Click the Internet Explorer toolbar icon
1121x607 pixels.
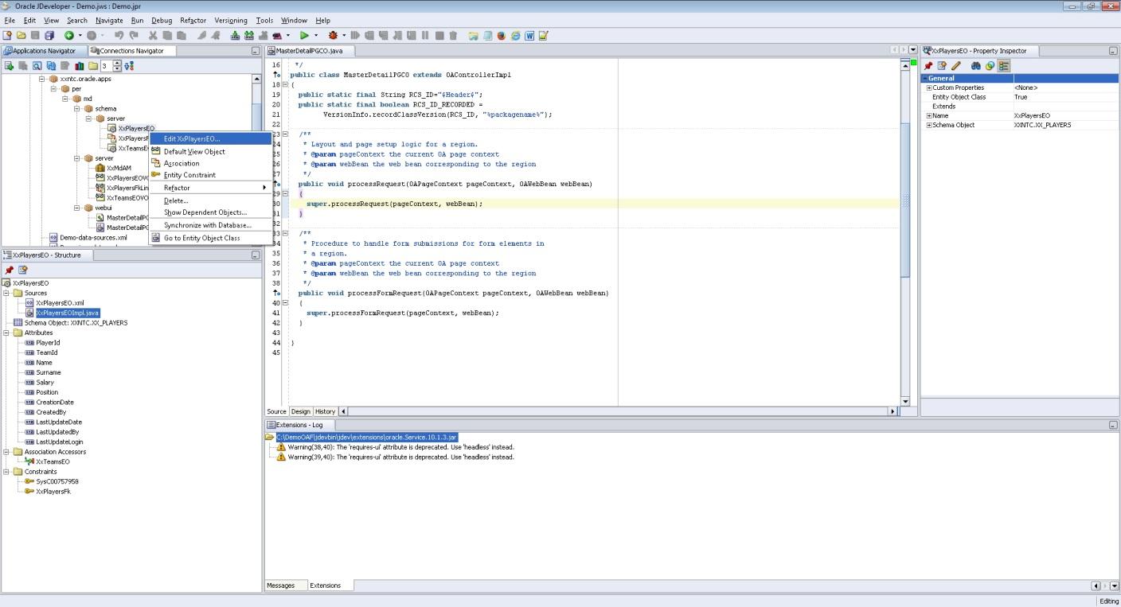[515, 35]
